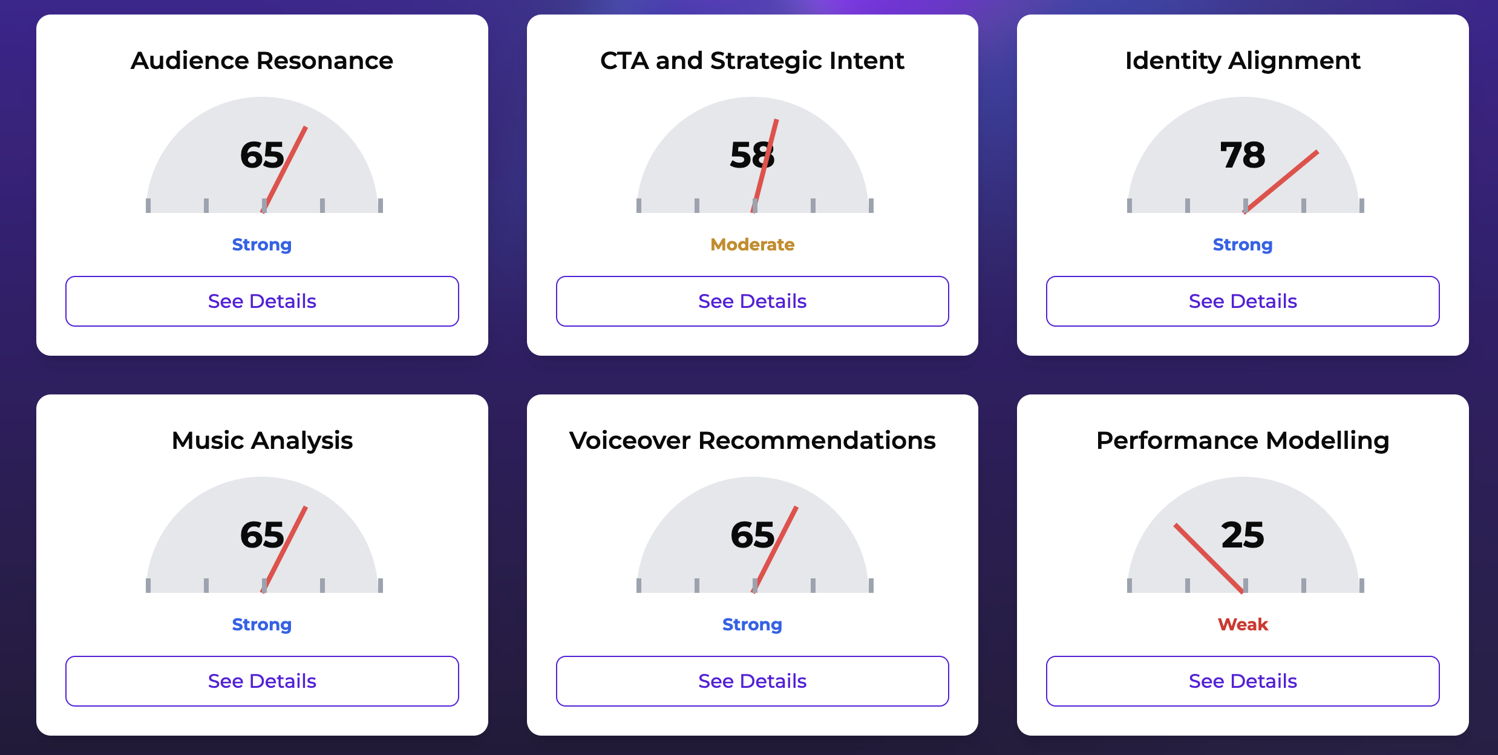Select the Performance Modelling heading
This screenshot has width=1498, height=755.
[x=1243, y=440]
